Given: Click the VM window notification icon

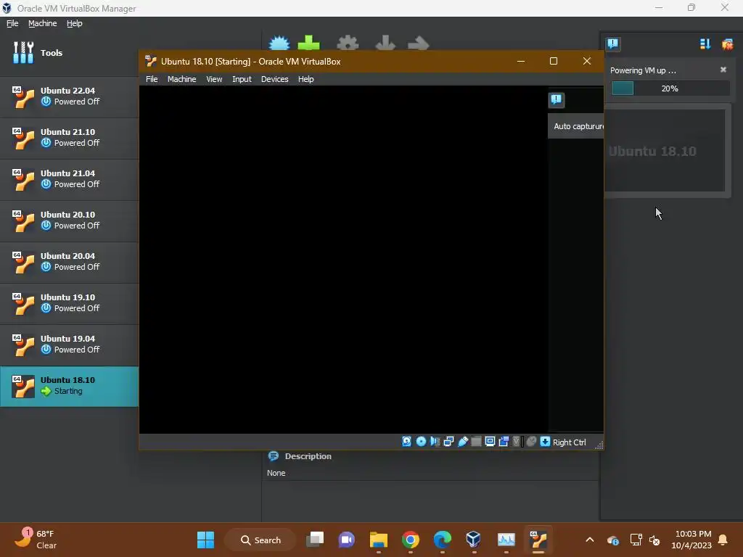Looking at the screenshot, I should click(557, 99).
